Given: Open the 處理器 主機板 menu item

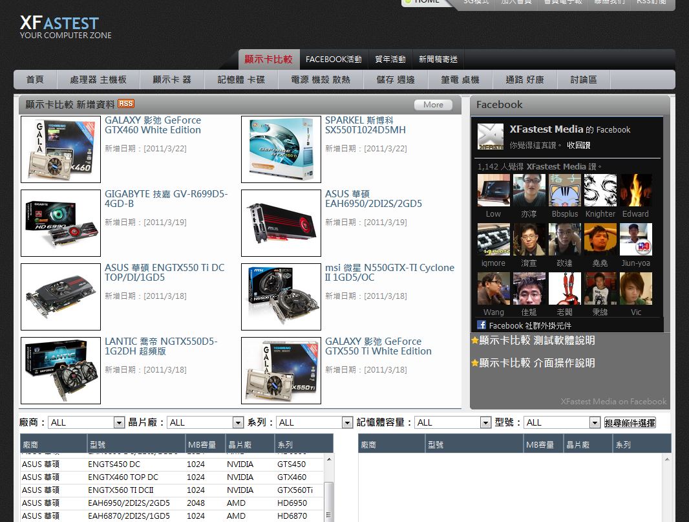Looking at the screenshot, I should pos(98,80).
